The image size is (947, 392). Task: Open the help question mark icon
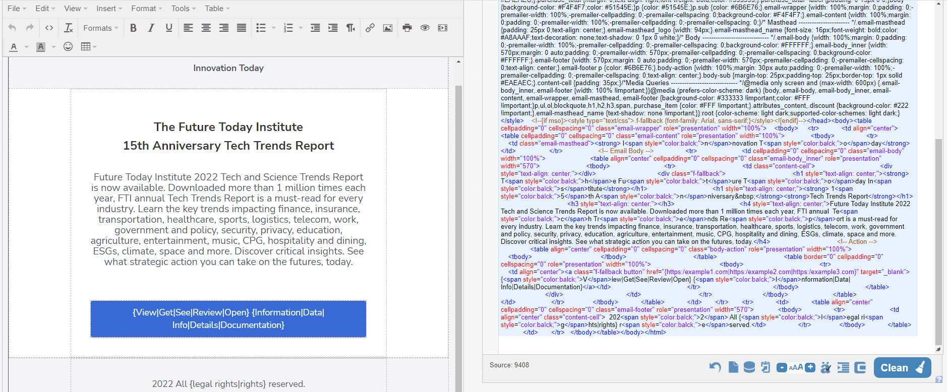(x=938, y=379)
